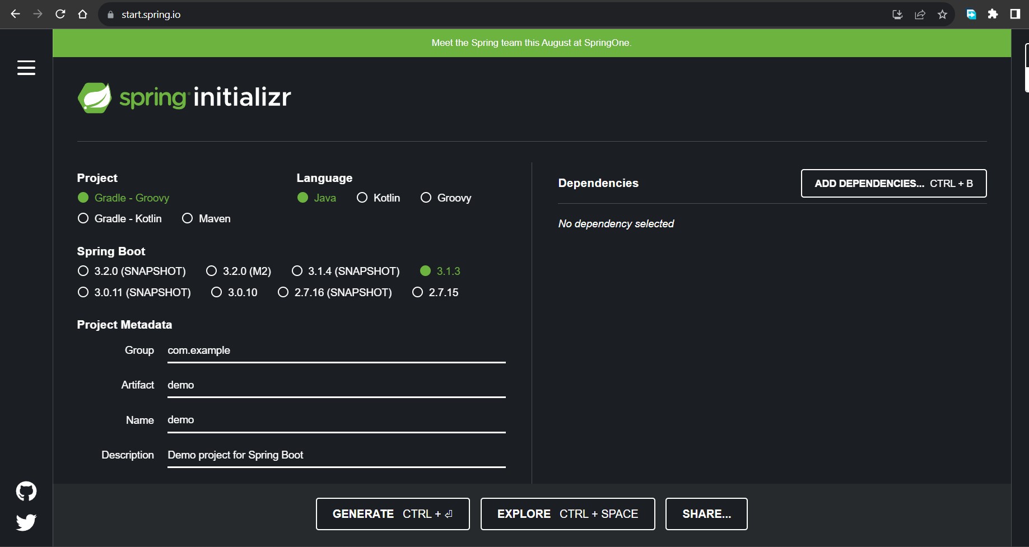Bookmark this page with the star
This screenshot has width=1029, height=547.
942,15
